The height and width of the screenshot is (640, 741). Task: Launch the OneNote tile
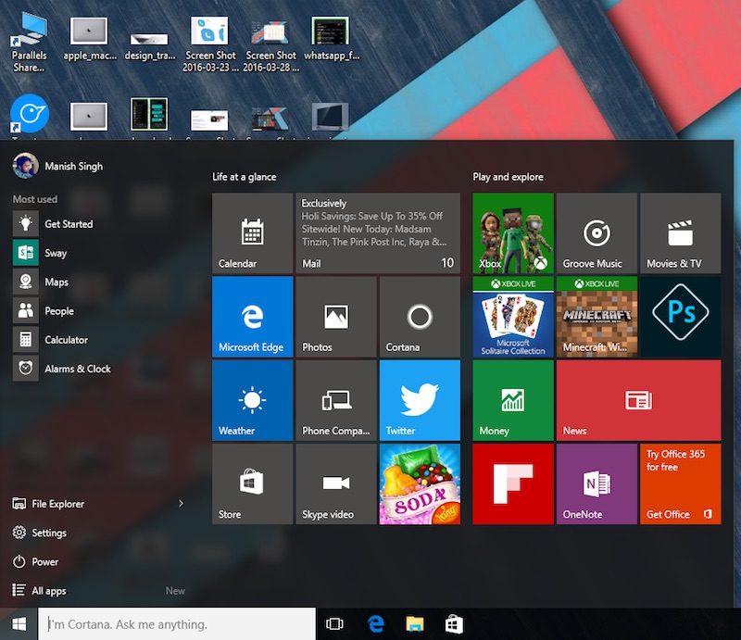596,483
